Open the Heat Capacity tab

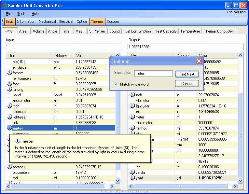[x=166, y=31]
